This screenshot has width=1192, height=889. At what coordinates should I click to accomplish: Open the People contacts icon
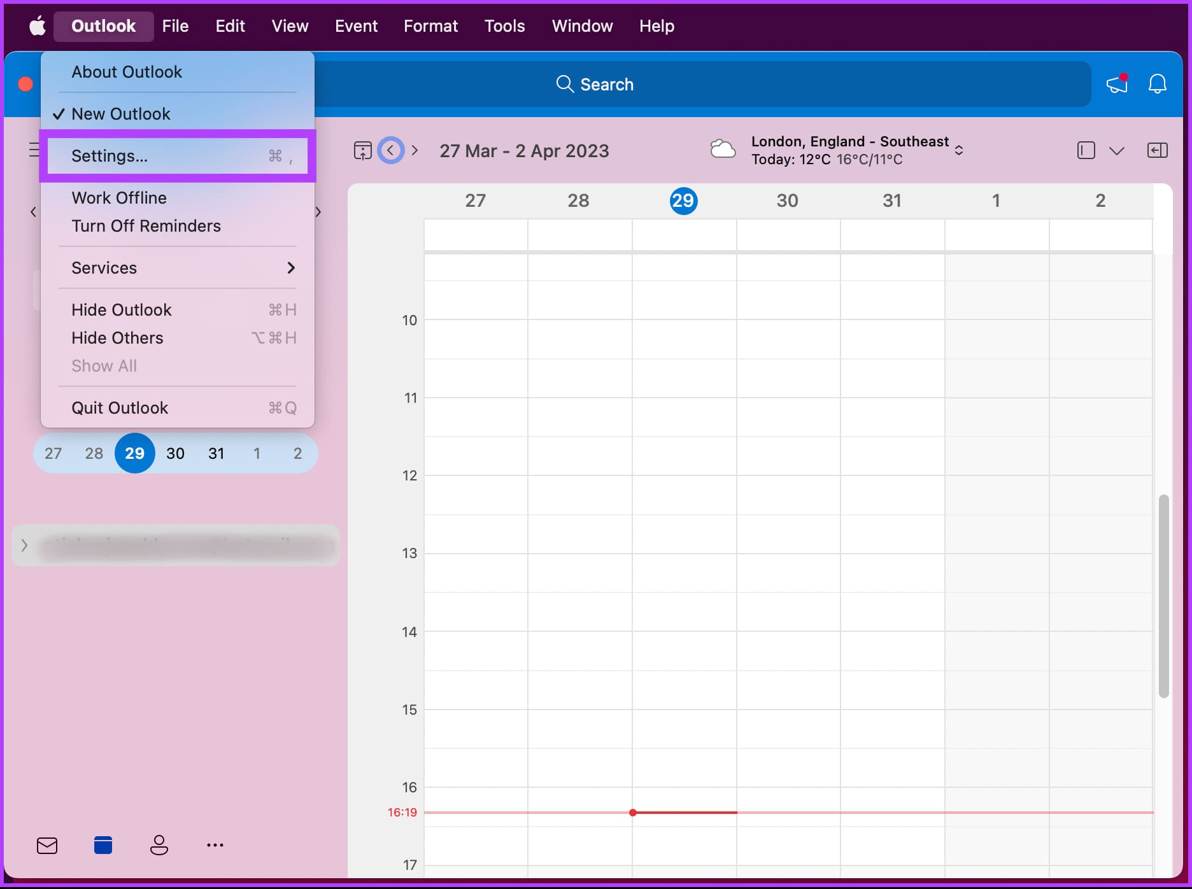[x=159, y=844]
